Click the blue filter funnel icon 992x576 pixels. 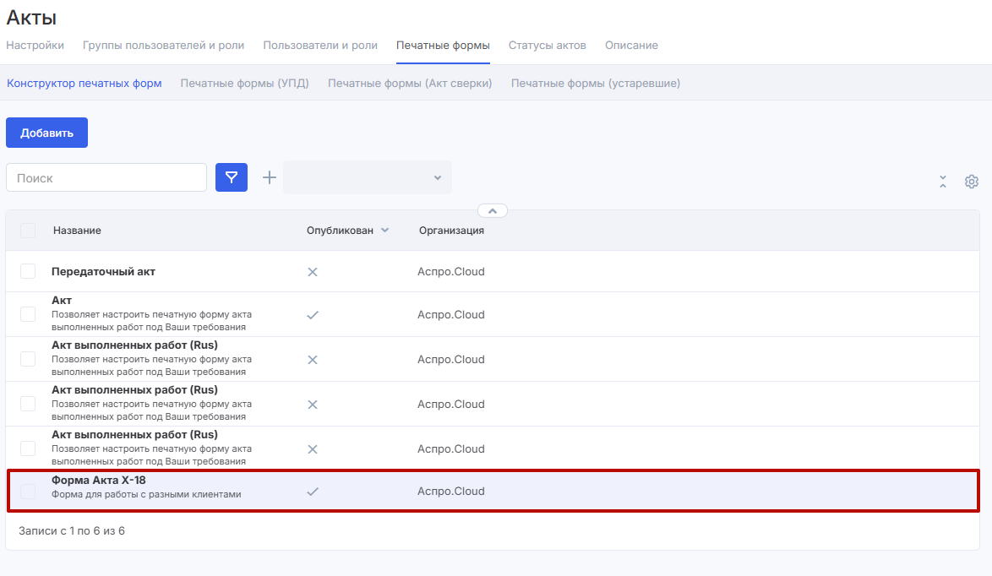pos(232,177)
